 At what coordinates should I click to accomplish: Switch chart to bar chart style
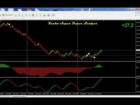coord(16,15)
